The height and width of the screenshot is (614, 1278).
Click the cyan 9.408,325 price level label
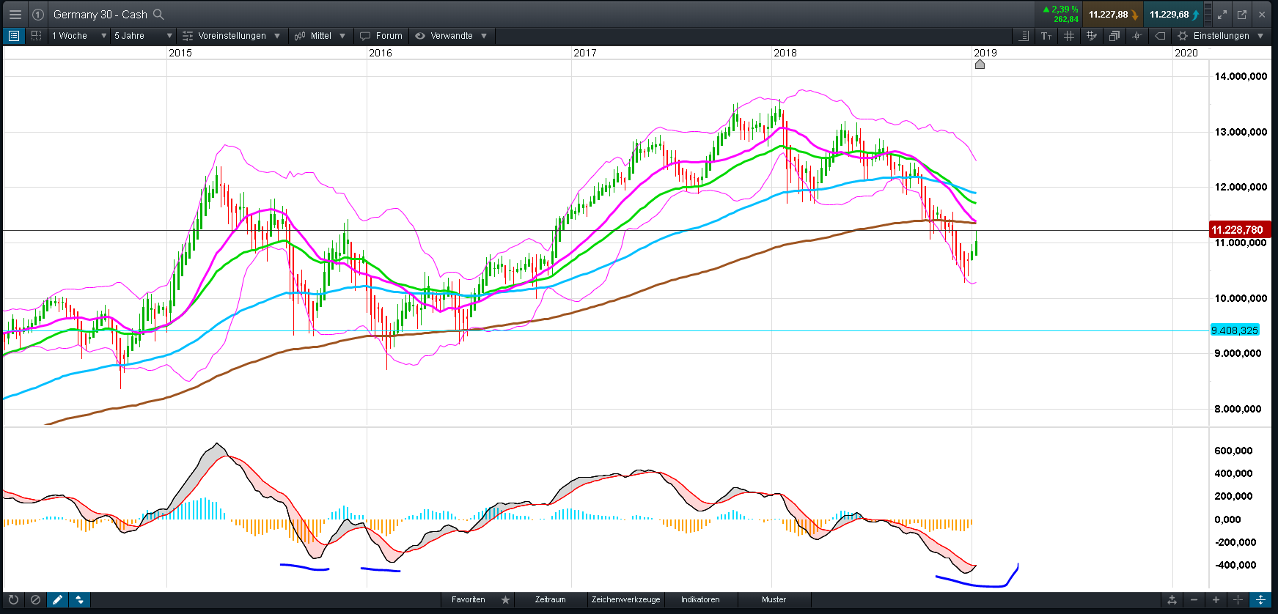coord(1235,330)
